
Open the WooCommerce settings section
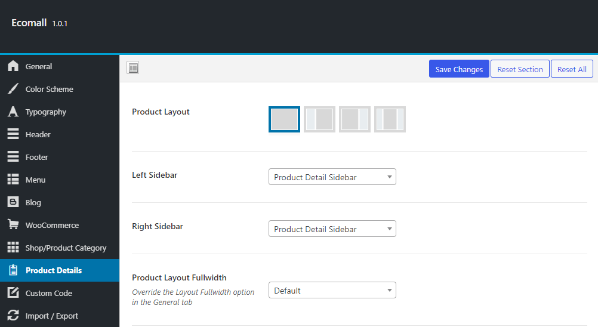pyautogui.click(x=60, y=225)
